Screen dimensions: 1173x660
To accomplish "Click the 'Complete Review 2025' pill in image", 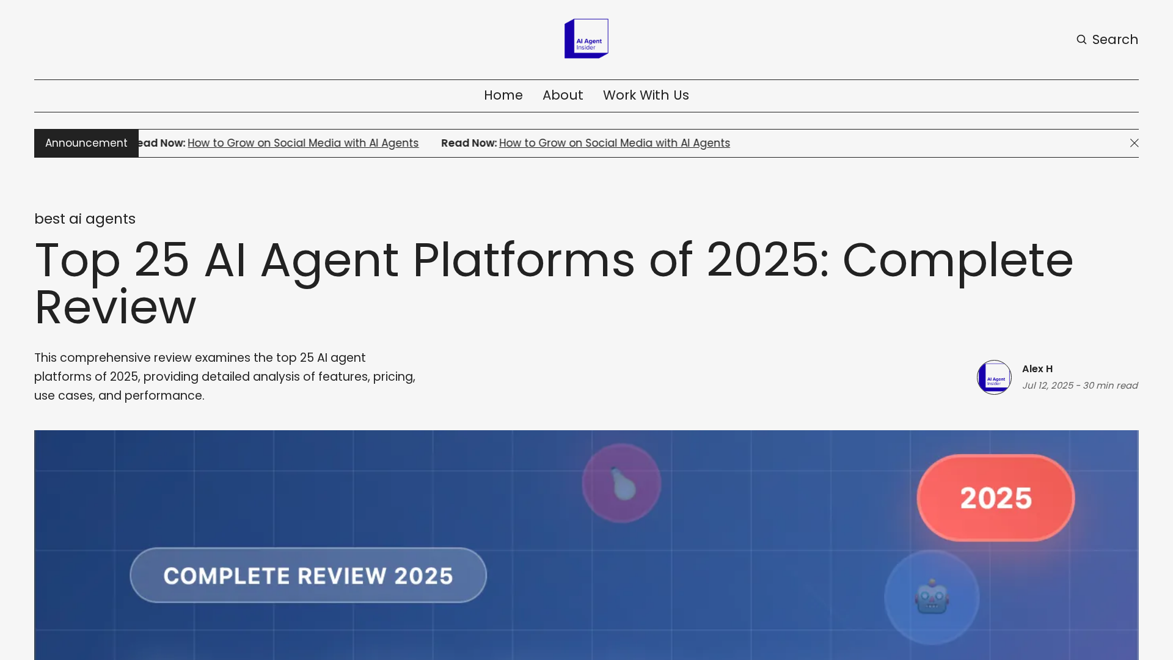I will coord(308,575).
